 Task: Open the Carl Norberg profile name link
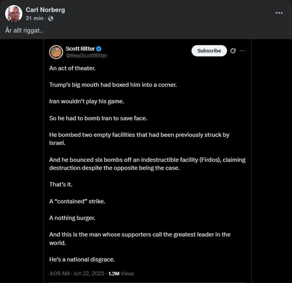tap(45, 10)
